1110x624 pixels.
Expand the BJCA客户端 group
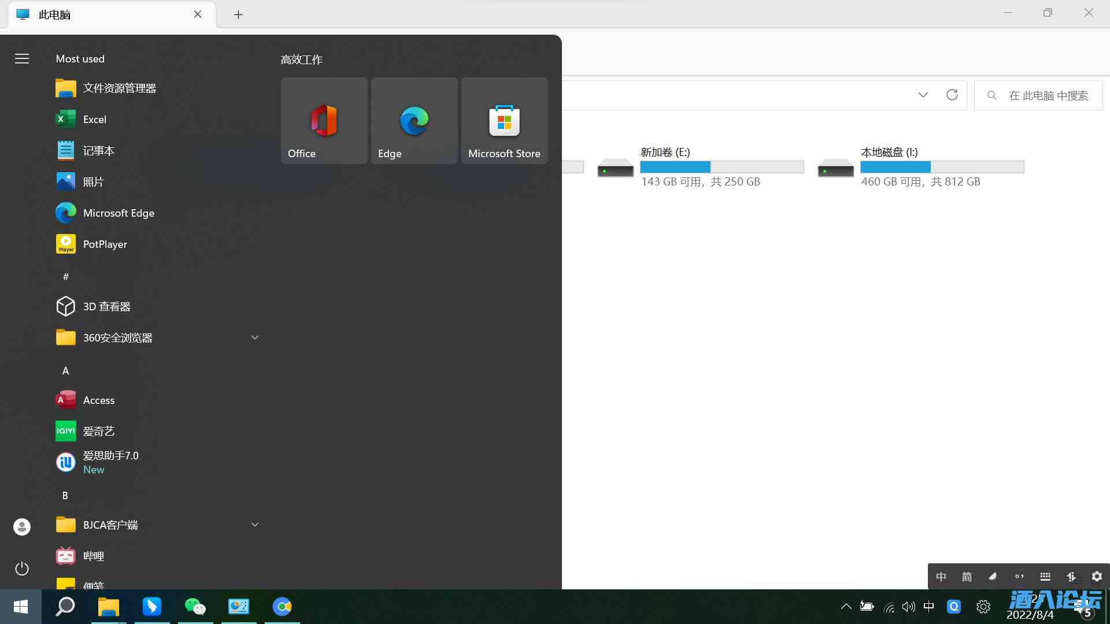[254, 524]
